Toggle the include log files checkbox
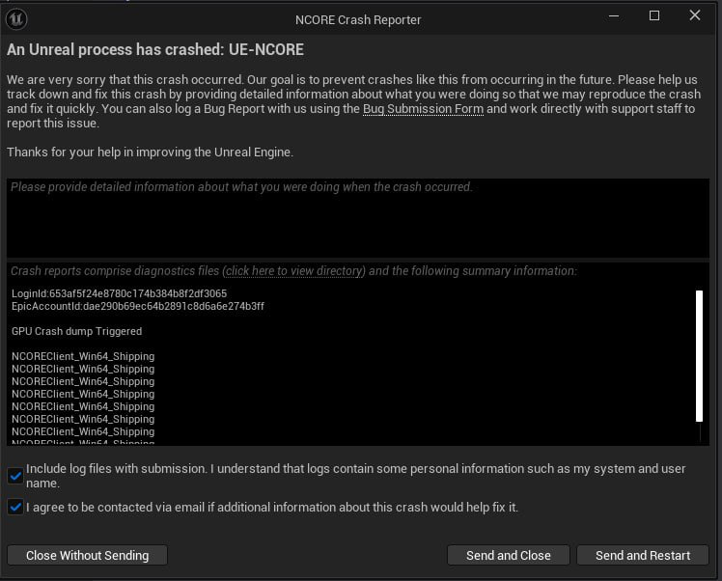The width and height of the screenshot is (722, 581). tap(15, 475)
